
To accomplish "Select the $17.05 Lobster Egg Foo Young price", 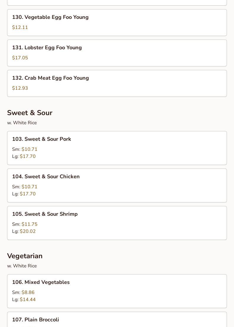I will (20, 58).
